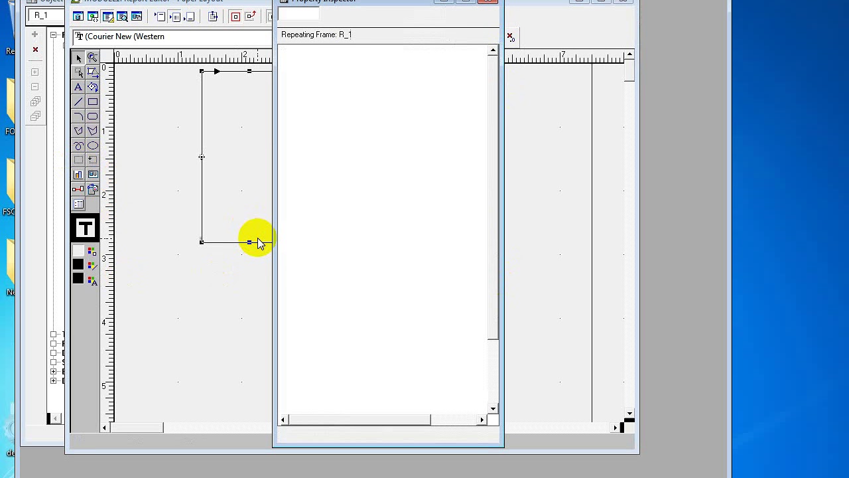Open Paper Parameter Form view icon
Screen dimensions: 849x478
(x=137, y=17)
